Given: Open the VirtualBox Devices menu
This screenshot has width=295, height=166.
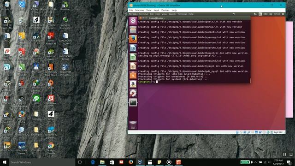Looking at the screenshot, I should pyautogui.click(x=165, y=10).
